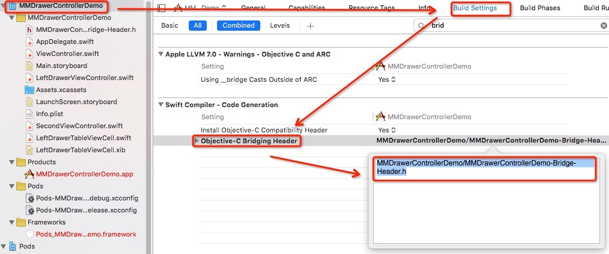Change Install Objective-C Compatibility Header value

[387, 130]
